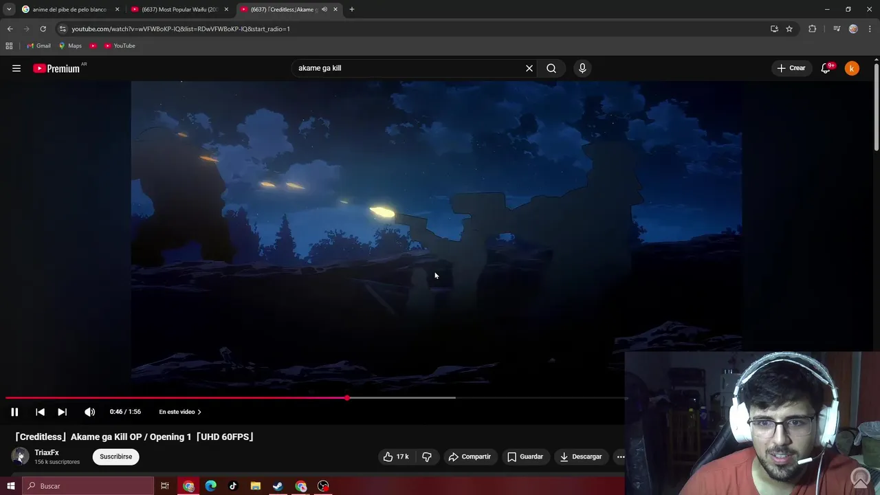Screen dimensions: 880x495
Task: Open the YouTube hamburger guide menu
Action: [x=16, y=68]
